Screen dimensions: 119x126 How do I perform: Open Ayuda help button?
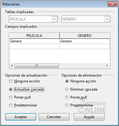pos(89,117)
